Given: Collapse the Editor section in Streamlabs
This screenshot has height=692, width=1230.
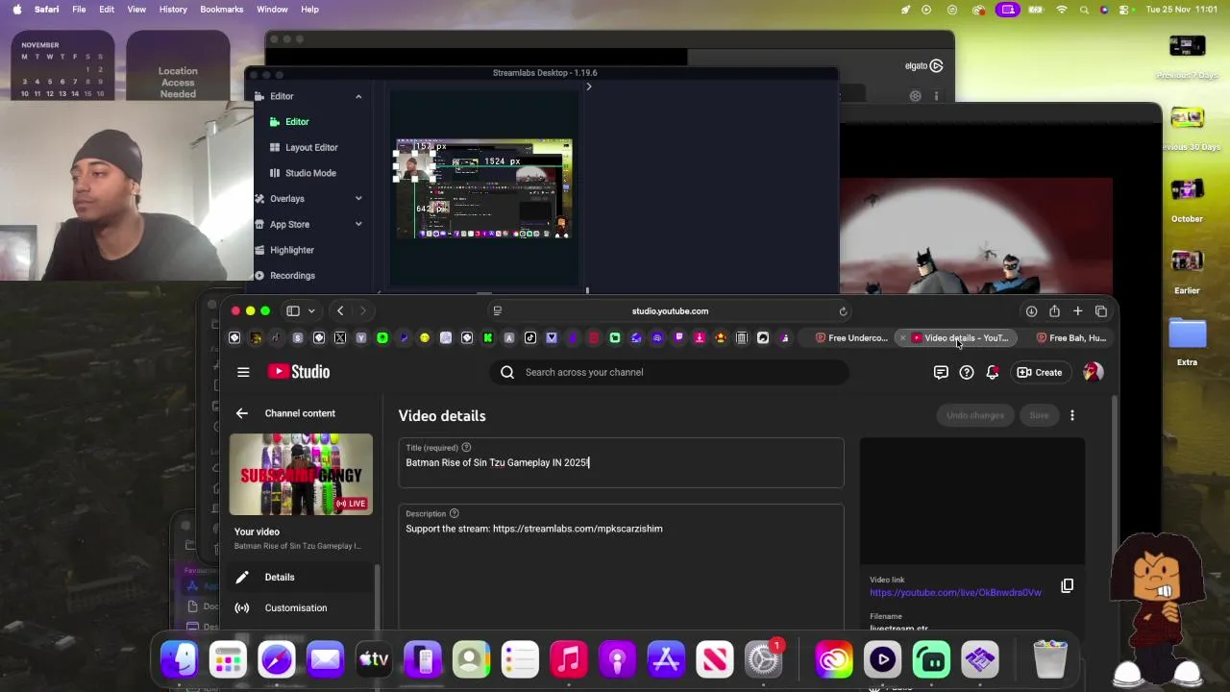Looking at the screenshot, I should point(358,96).
